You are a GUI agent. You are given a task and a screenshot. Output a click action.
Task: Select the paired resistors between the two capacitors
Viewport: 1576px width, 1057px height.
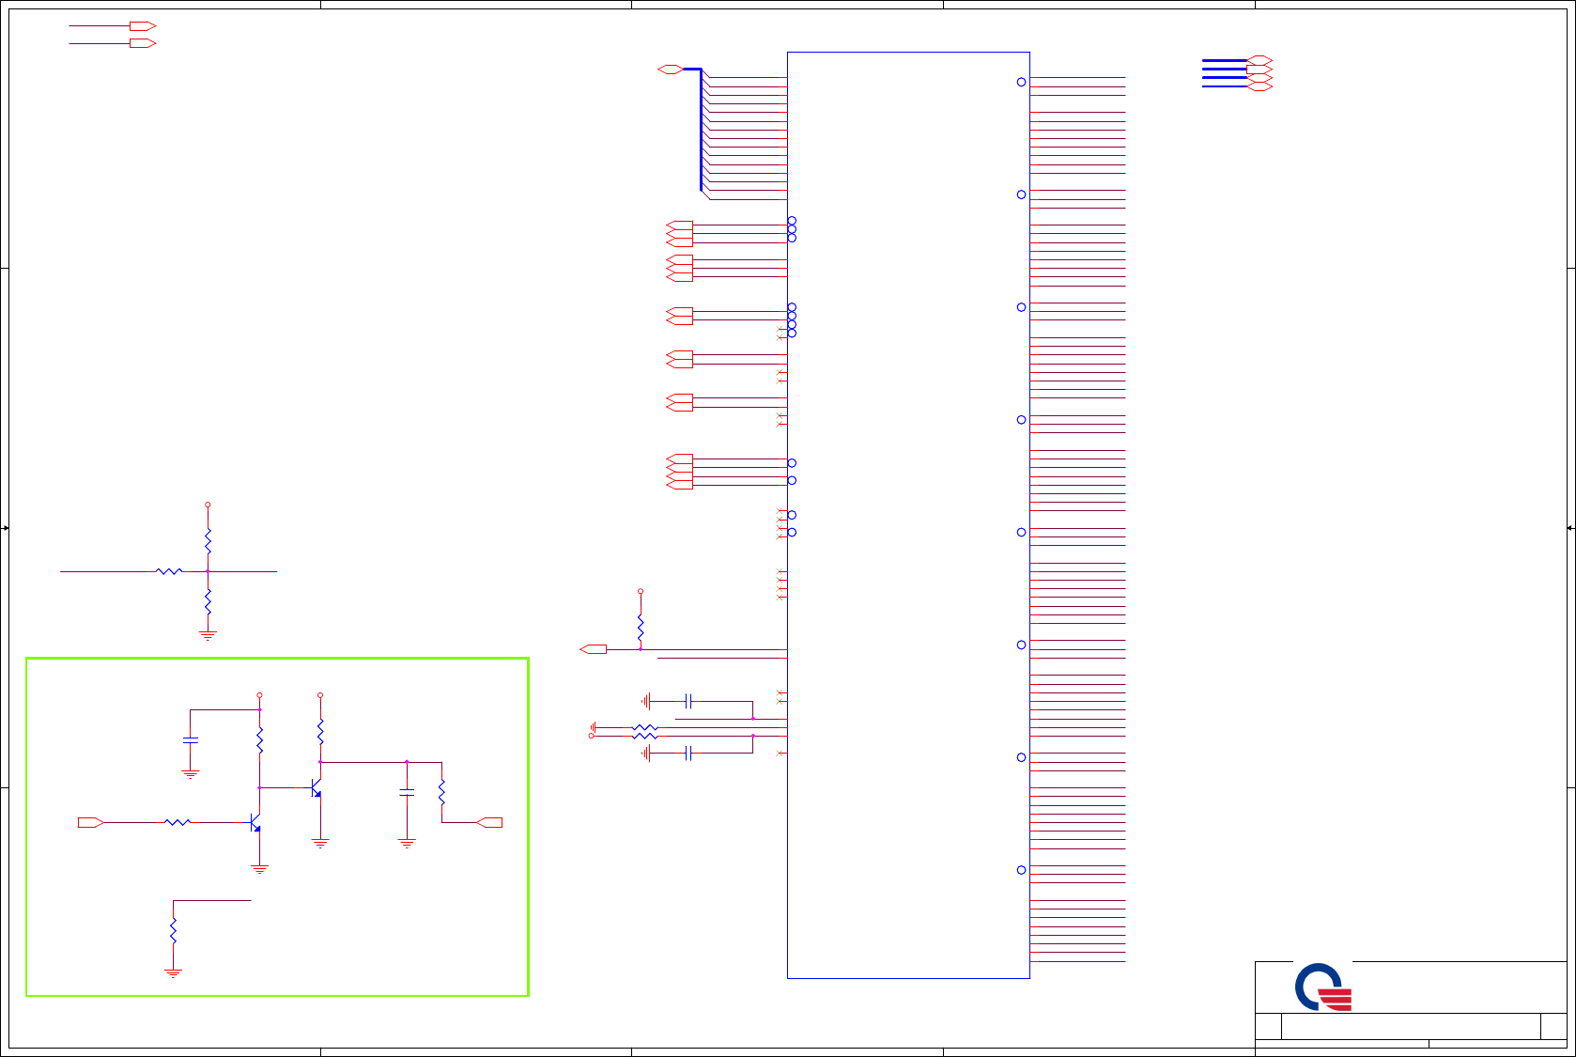645,732
